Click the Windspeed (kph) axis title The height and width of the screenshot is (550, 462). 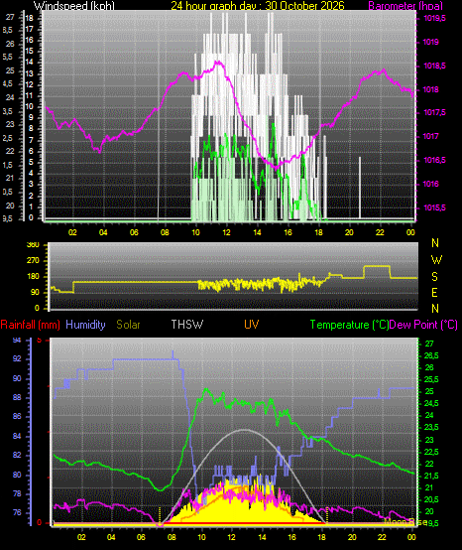(x=74, y=5)
